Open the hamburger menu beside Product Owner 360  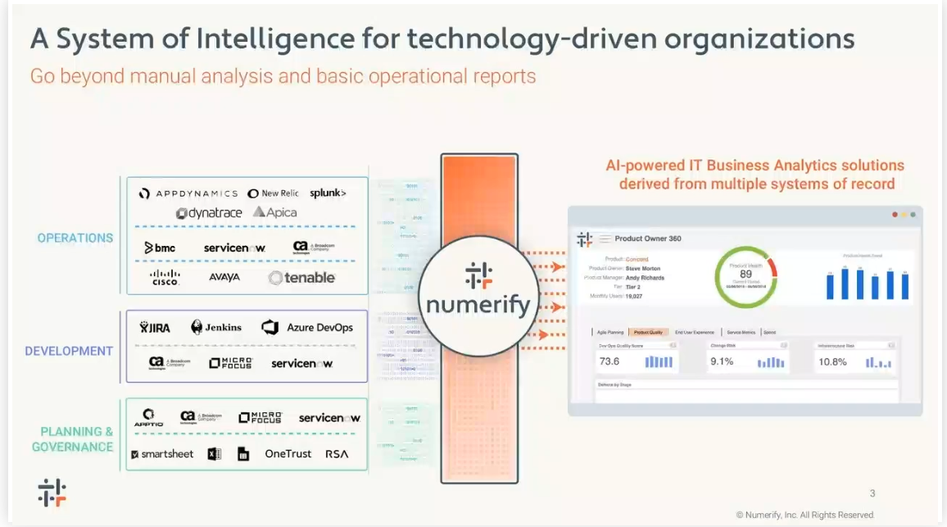click(605, 239)
